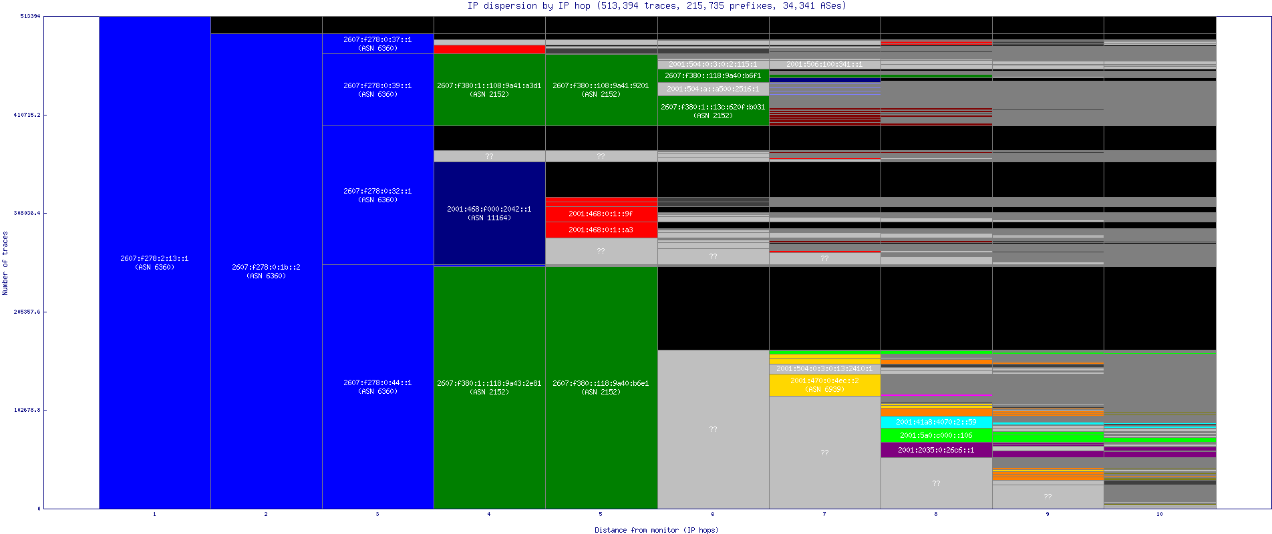The image size is (1272, 534).
Task: Click the bright green 2001:5a0:c000::106 segment
Action: 936,435
